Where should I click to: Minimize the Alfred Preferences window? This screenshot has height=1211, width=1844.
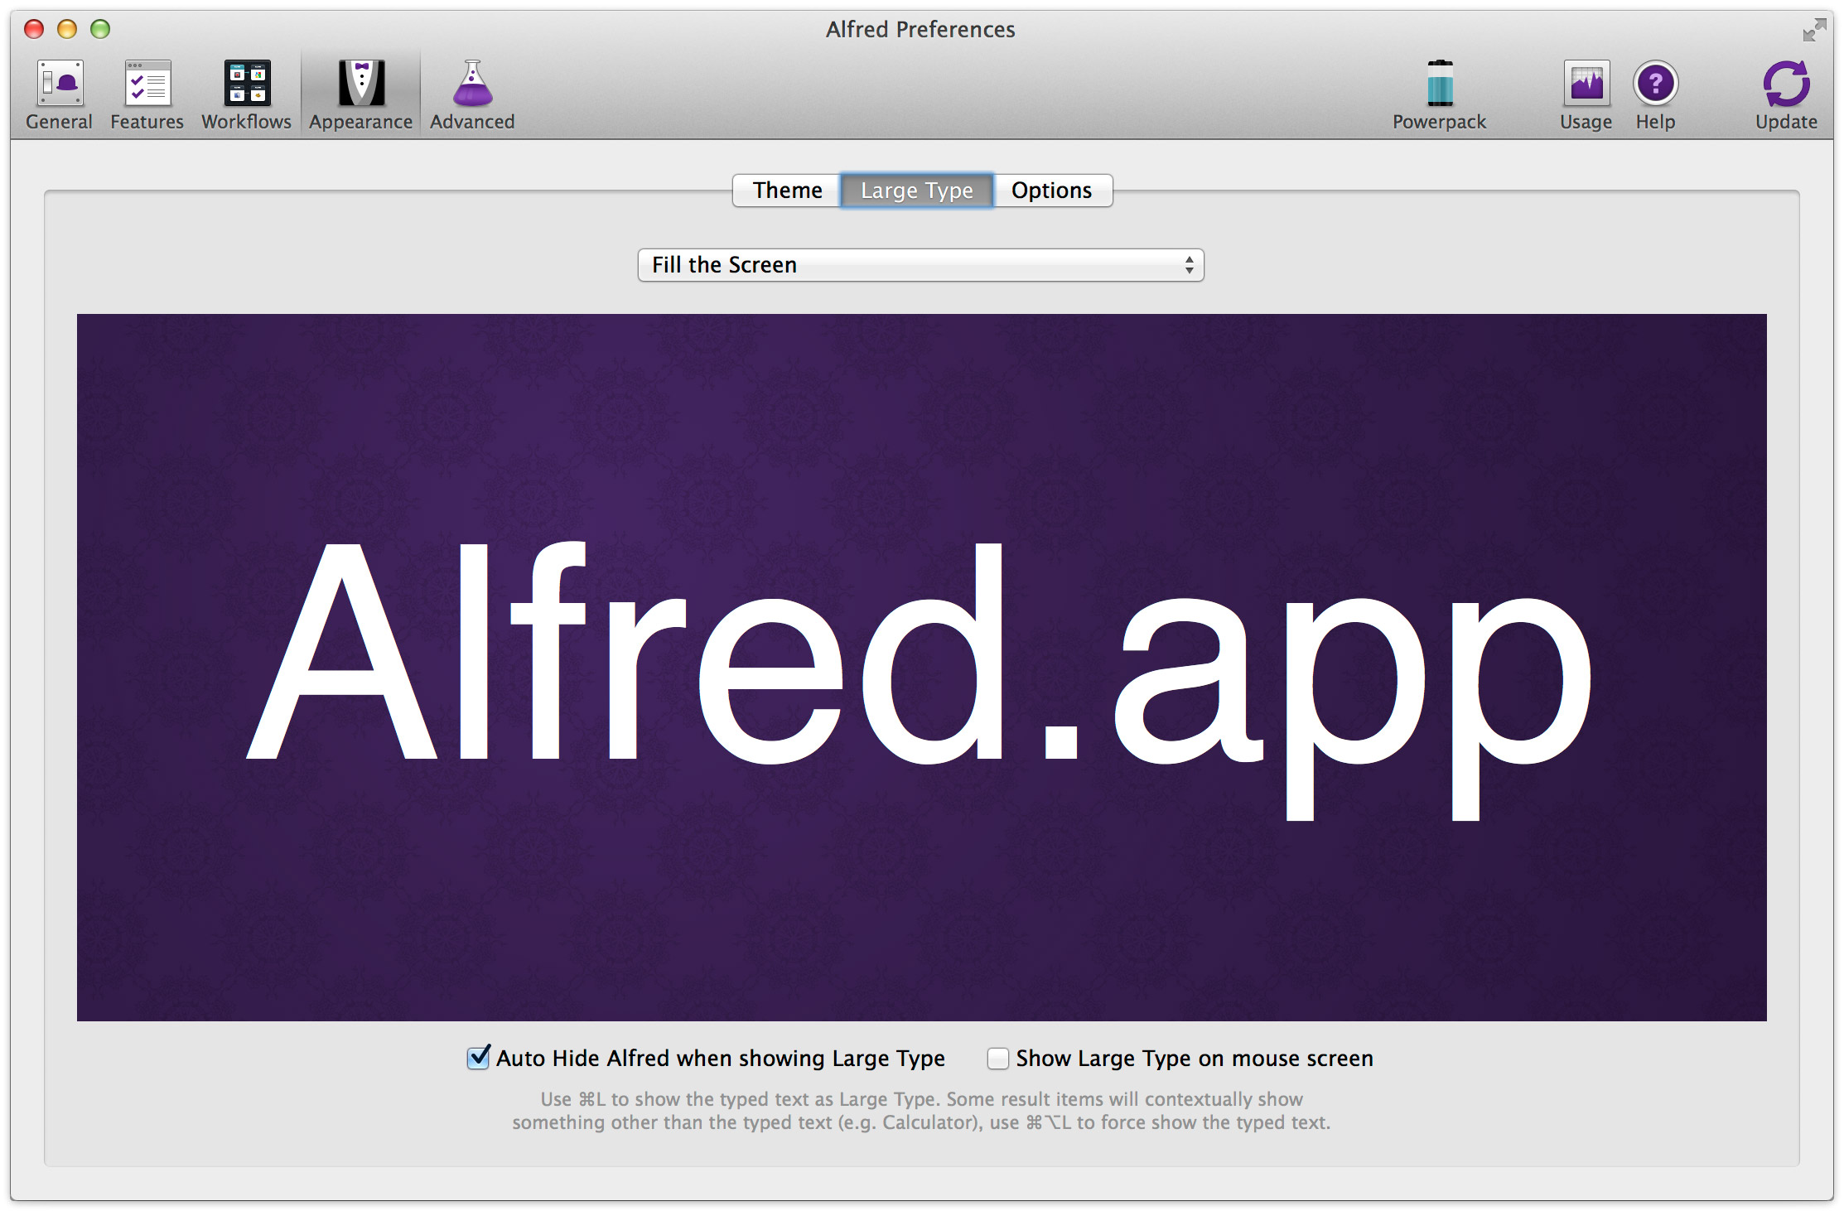pyautogui.click(x=67, y=30)
